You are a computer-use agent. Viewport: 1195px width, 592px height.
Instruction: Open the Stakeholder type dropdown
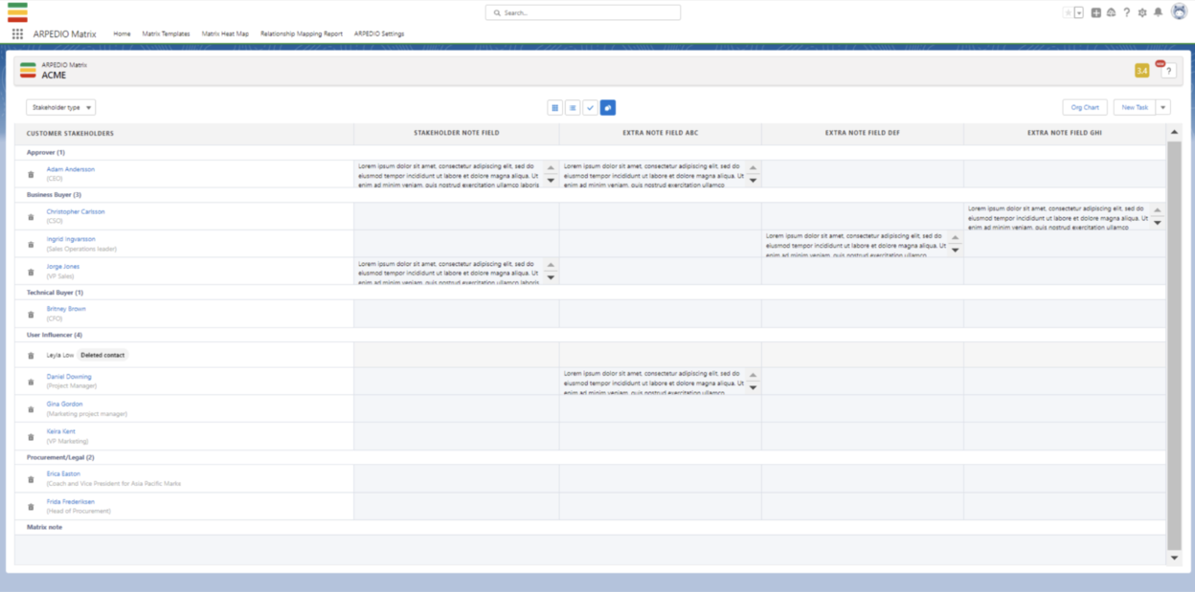60,107
